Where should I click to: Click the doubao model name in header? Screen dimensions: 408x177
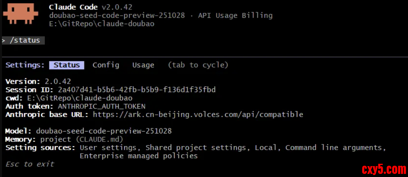pyautogui.click(x=121, y=16)
